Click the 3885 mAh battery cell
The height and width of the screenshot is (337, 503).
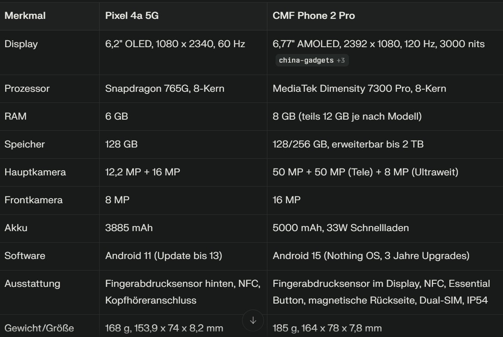pos(129,228)
